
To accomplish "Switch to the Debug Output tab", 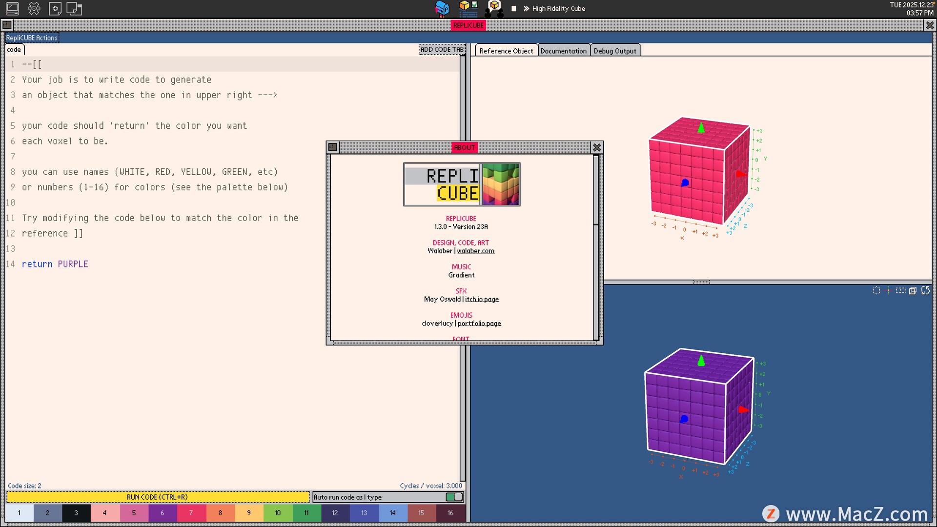I will 615,51.
